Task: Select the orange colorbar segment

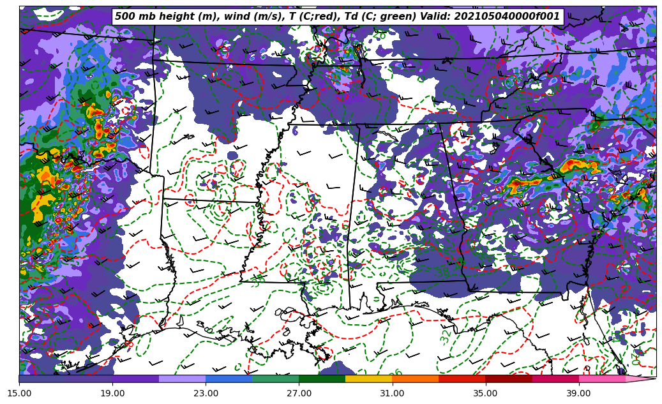Action: tap(415, 378)
